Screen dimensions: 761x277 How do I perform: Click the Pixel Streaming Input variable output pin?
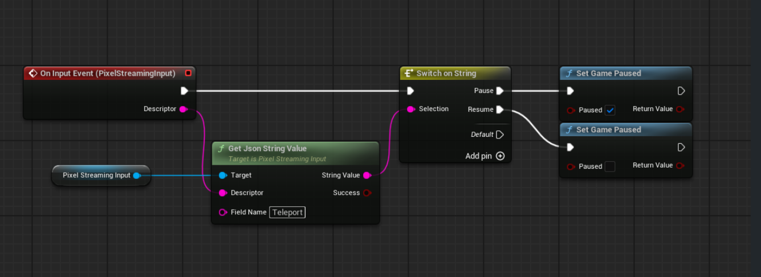click(x=137, y=176)
